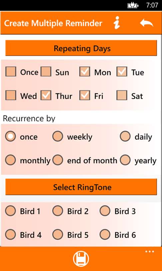The image size is (162, 271).
Task: Select weekly recurrence option
Action: point(58,136)
